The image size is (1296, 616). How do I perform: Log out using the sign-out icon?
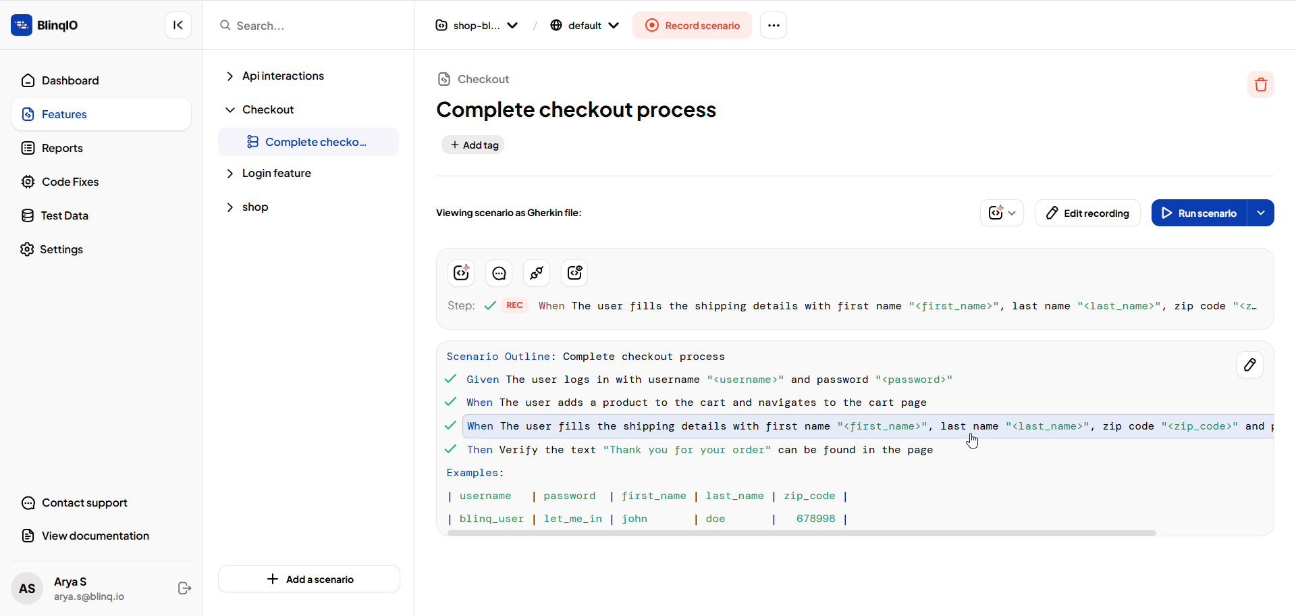pyautogui.click(x=184, y=588)
